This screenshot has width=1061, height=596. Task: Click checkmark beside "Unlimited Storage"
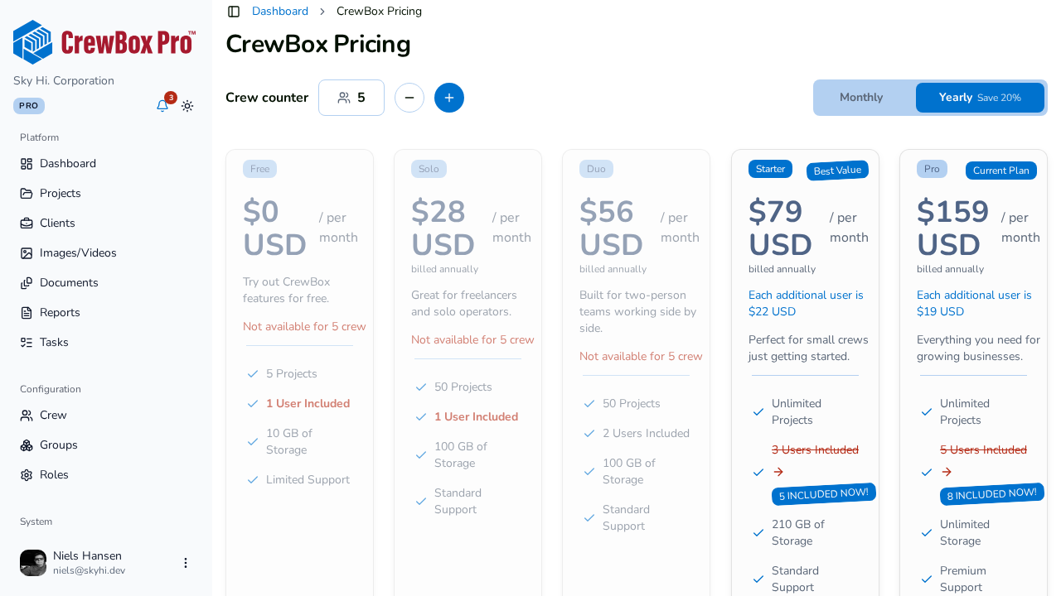(927, 533)
